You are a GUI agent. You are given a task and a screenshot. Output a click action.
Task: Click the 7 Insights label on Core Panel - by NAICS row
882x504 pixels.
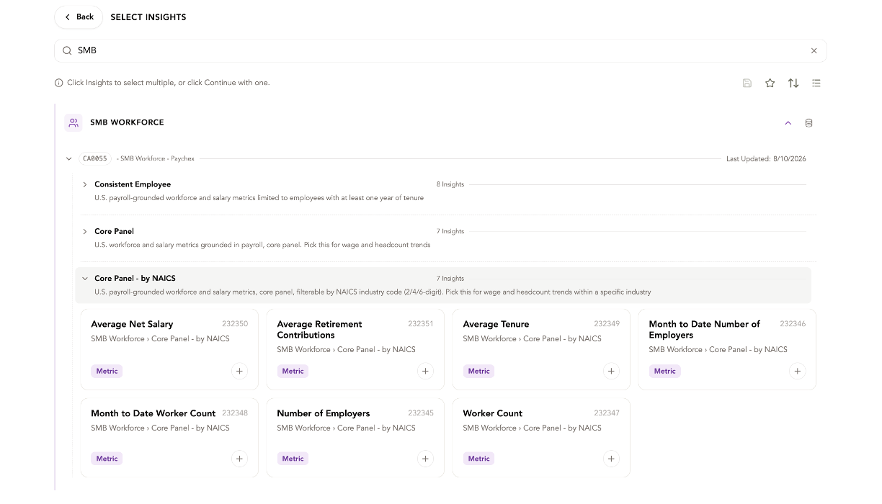[450, 278]
